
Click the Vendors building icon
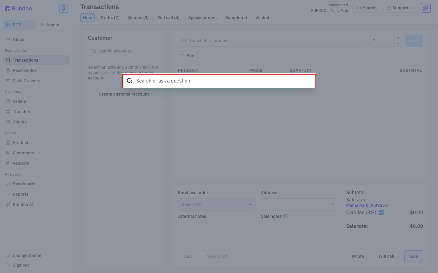coord(8,163)
